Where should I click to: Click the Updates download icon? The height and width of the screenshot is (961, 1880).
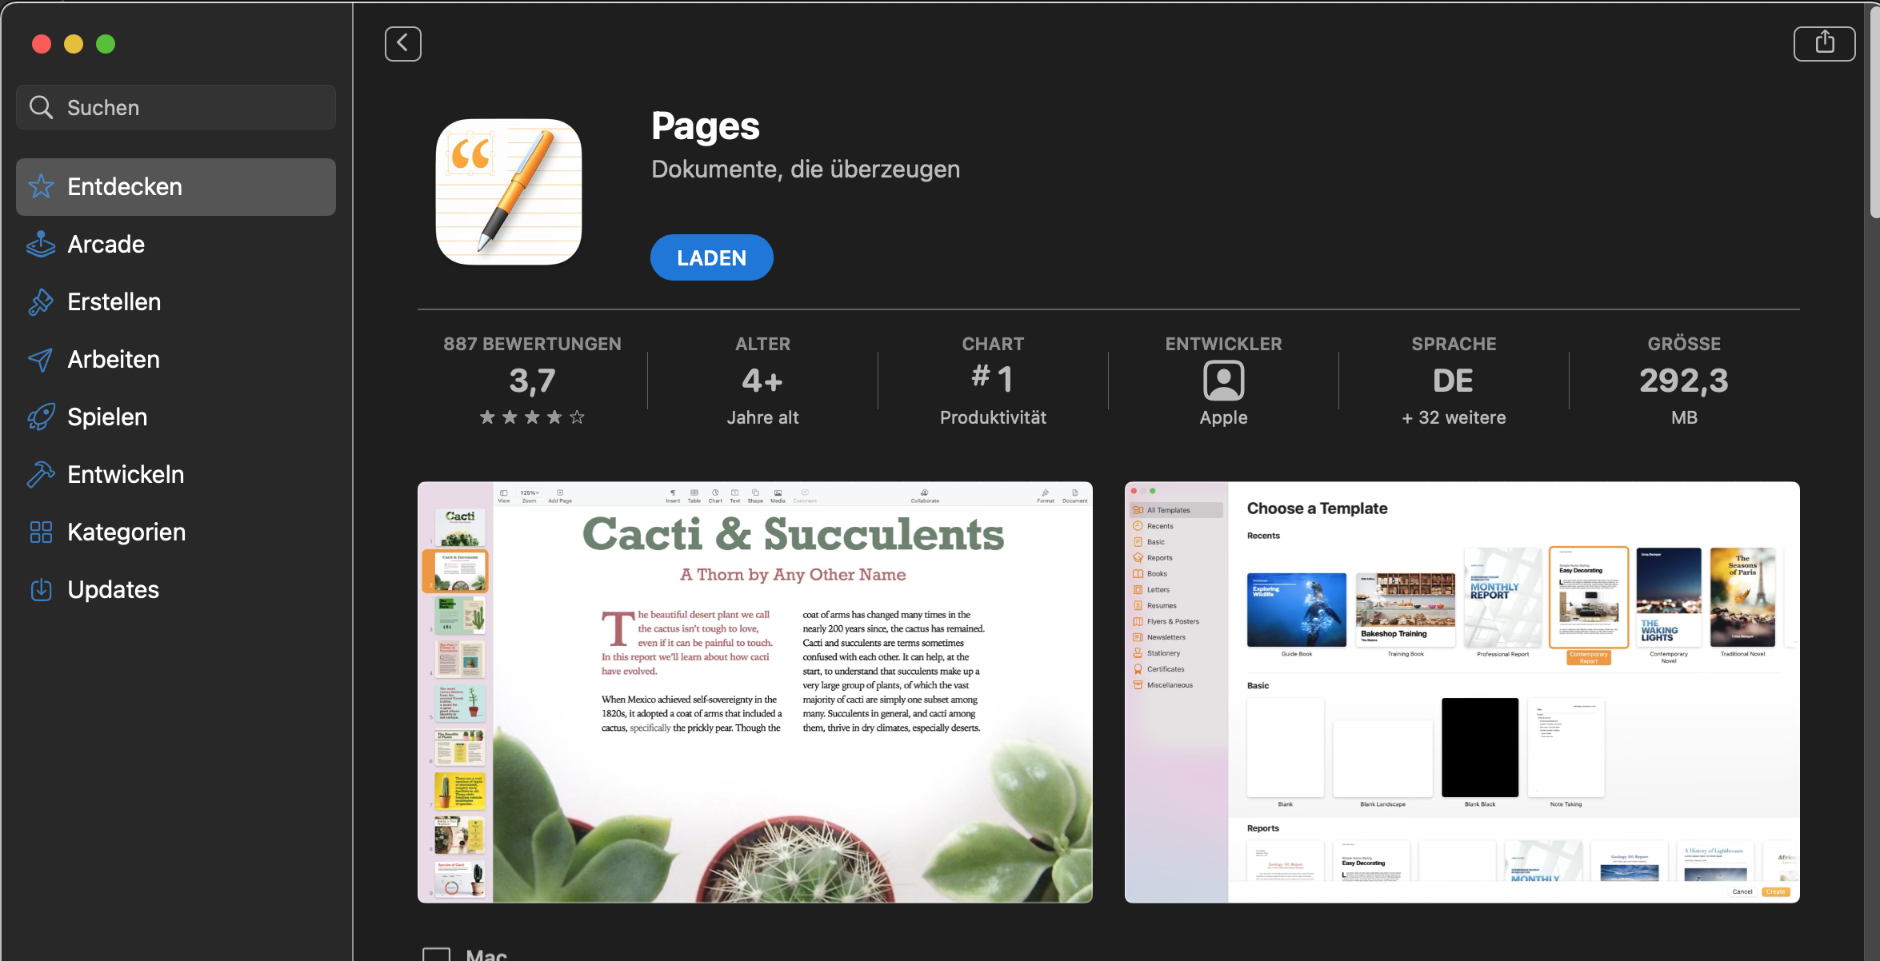coord(41,589)
